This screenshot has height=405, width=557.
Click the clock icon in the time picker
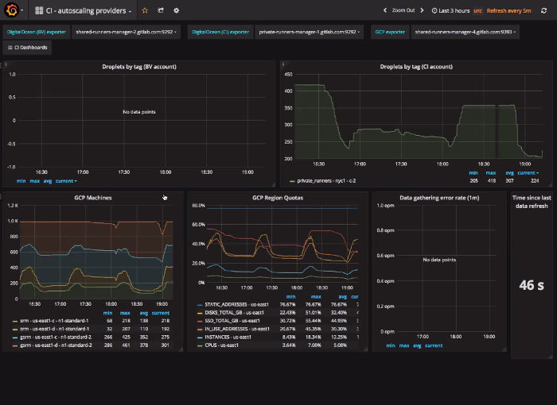434,10
